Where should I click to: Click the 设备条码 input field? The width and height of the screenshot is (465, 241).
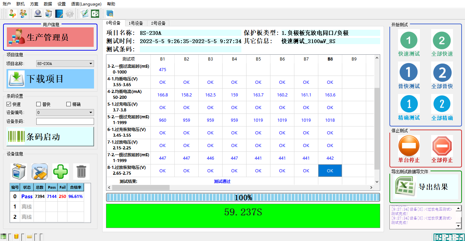(65, 121)
